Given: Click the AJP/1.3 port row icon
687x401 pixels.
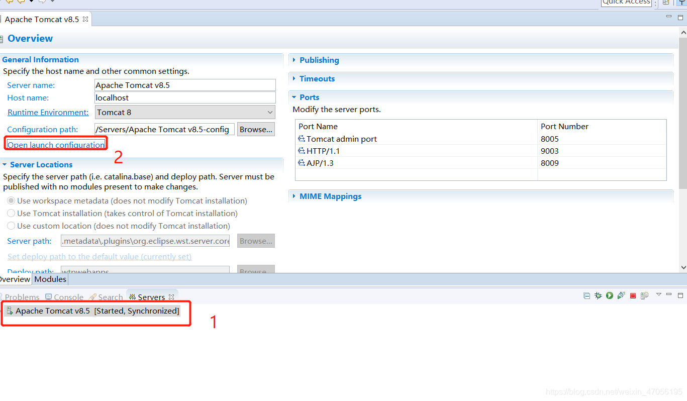Looking at the screenshot, I should (302, 163).
